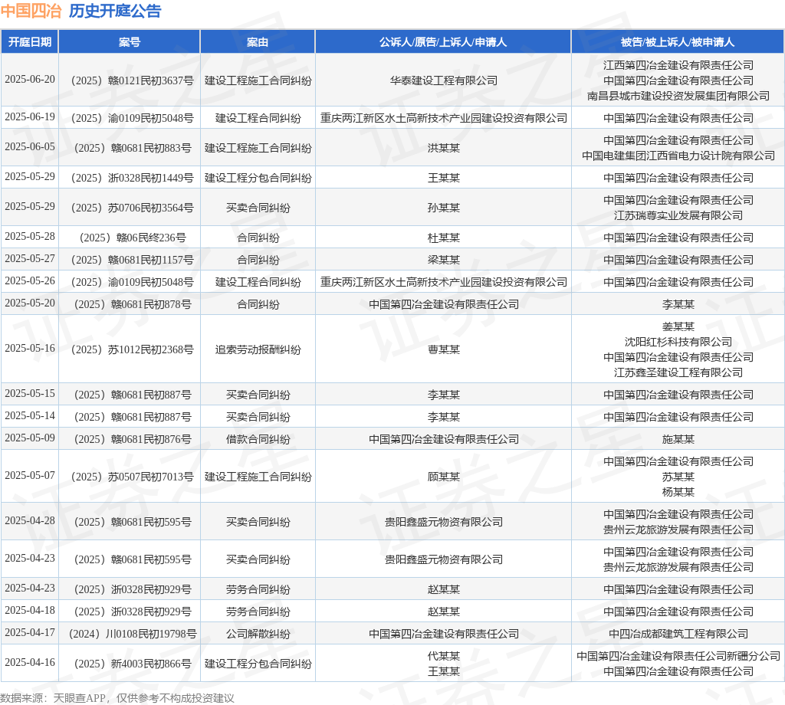Click plaintiff 代某某
785x705 pixels.
point(444,656)
